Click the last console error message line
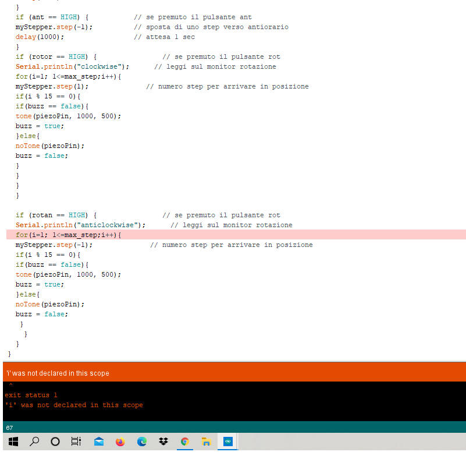 [74, 405]
